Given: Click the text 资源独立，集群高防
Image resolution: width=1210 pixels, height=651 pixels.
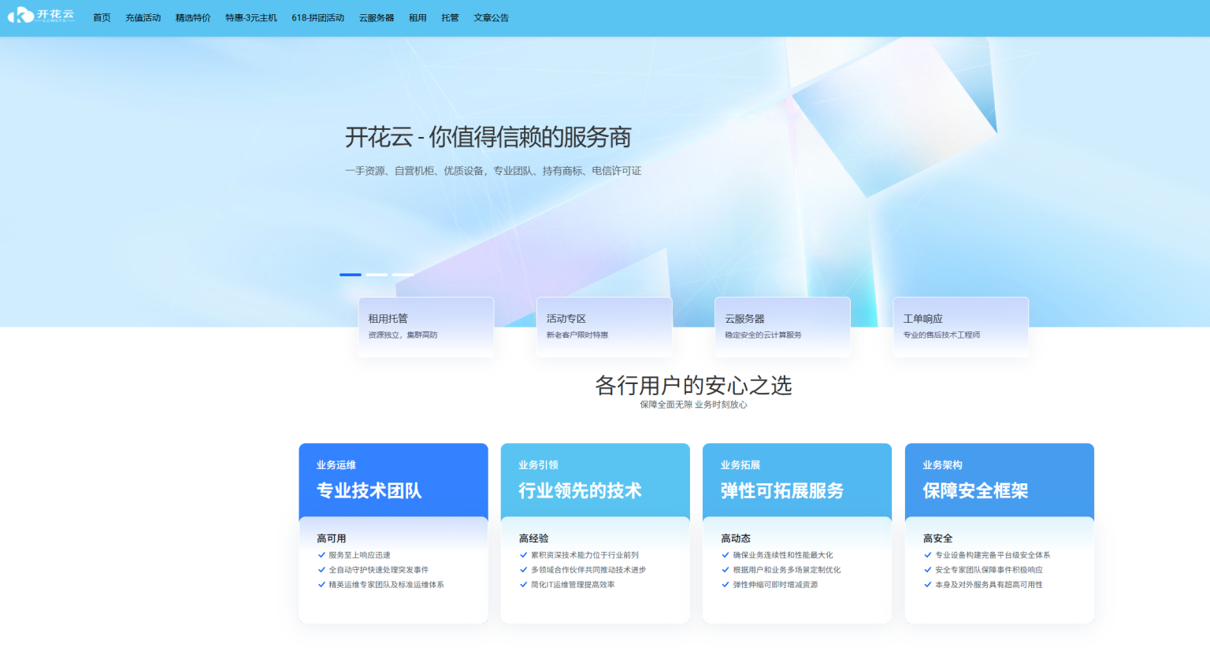Looking at the screenshot, I should (403, 335).
